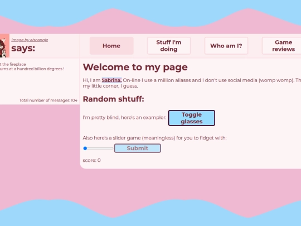Click the I'm pretty blind text

click(x=124, y=117)
